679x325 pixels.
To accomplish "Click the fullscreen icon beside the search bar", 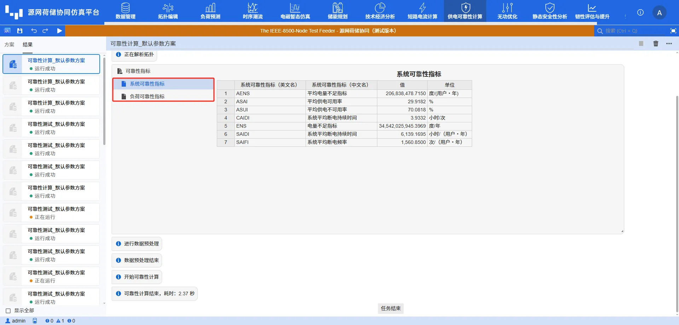I will coord(672,31).
